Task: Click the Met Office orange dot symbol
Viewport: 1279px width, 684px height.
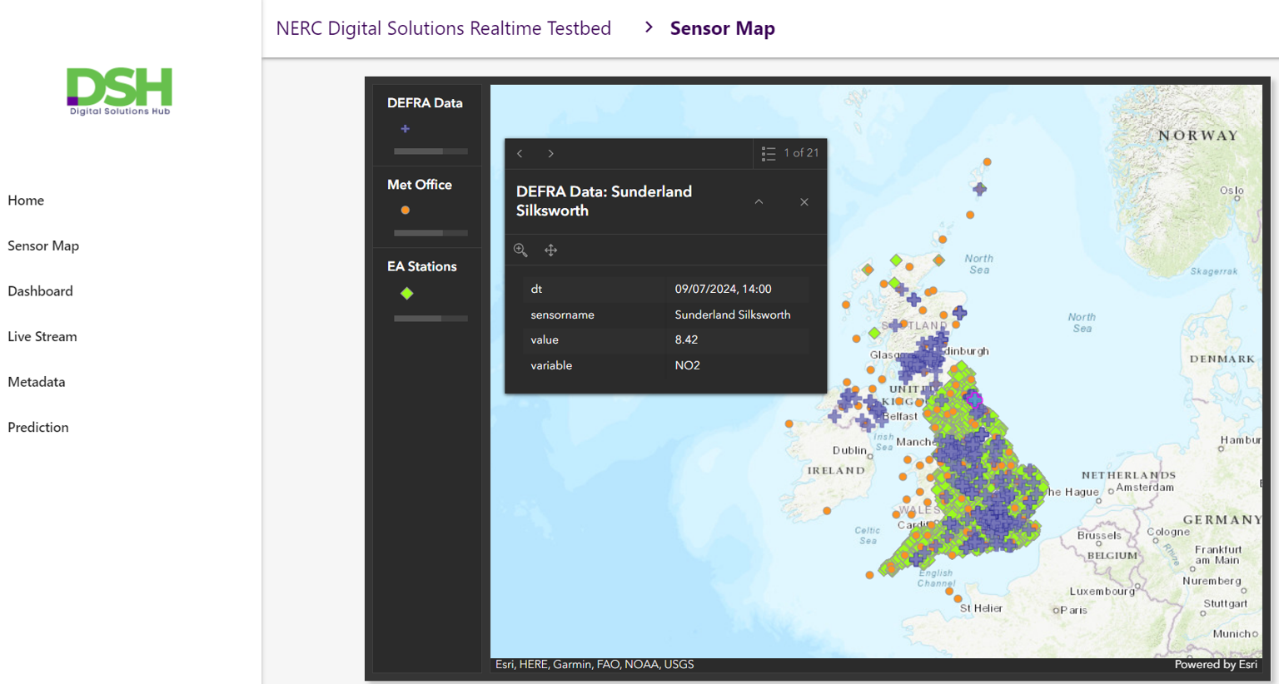Action: [x=406, y=211]
